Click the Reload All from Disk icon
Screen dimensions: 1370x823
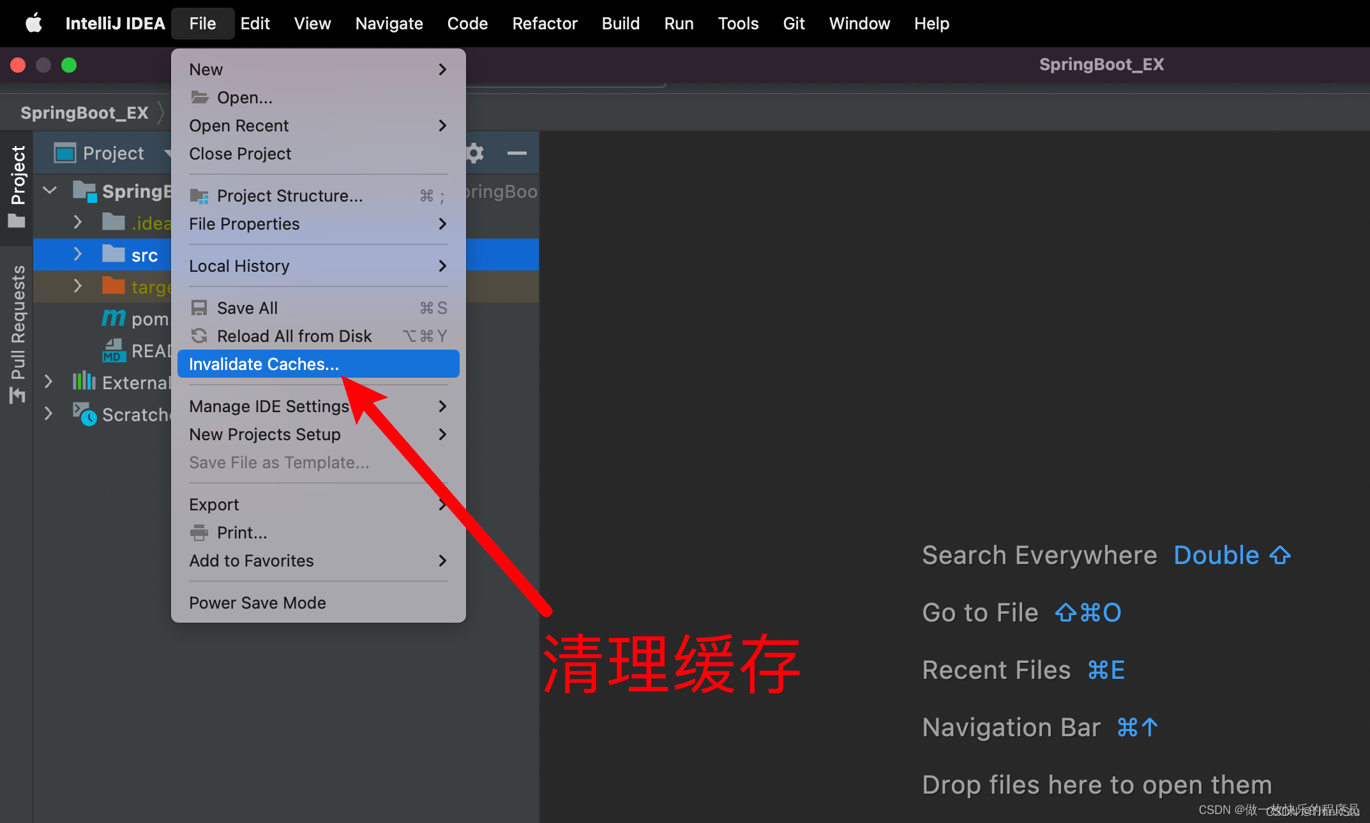click(200, 336)
